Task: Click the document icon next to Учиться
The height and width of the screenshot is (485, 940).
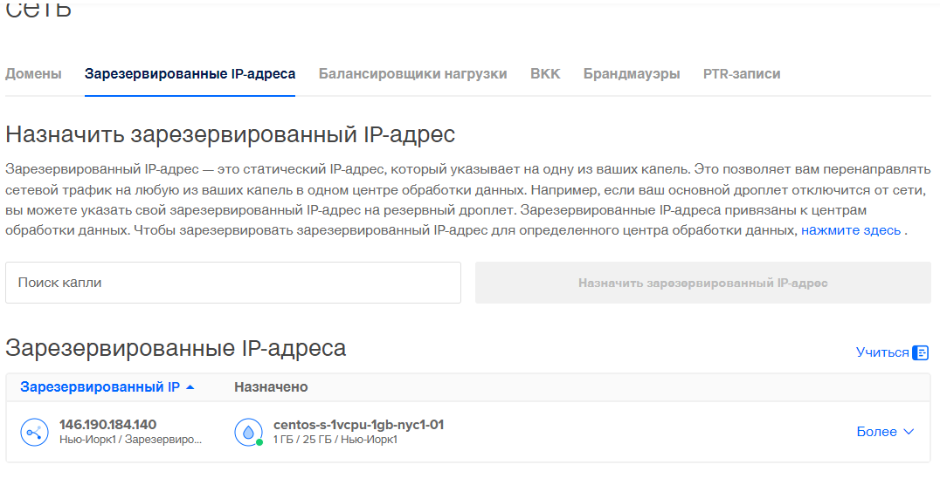Action: (x=920, y=352)
